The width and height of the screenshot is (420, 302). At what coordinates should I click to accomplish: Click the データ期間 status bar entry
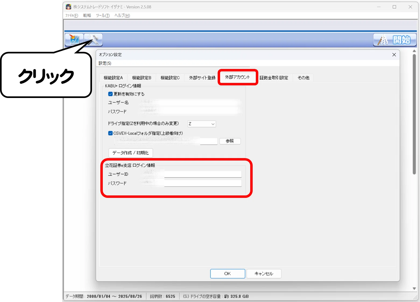[x=104, y=296]
